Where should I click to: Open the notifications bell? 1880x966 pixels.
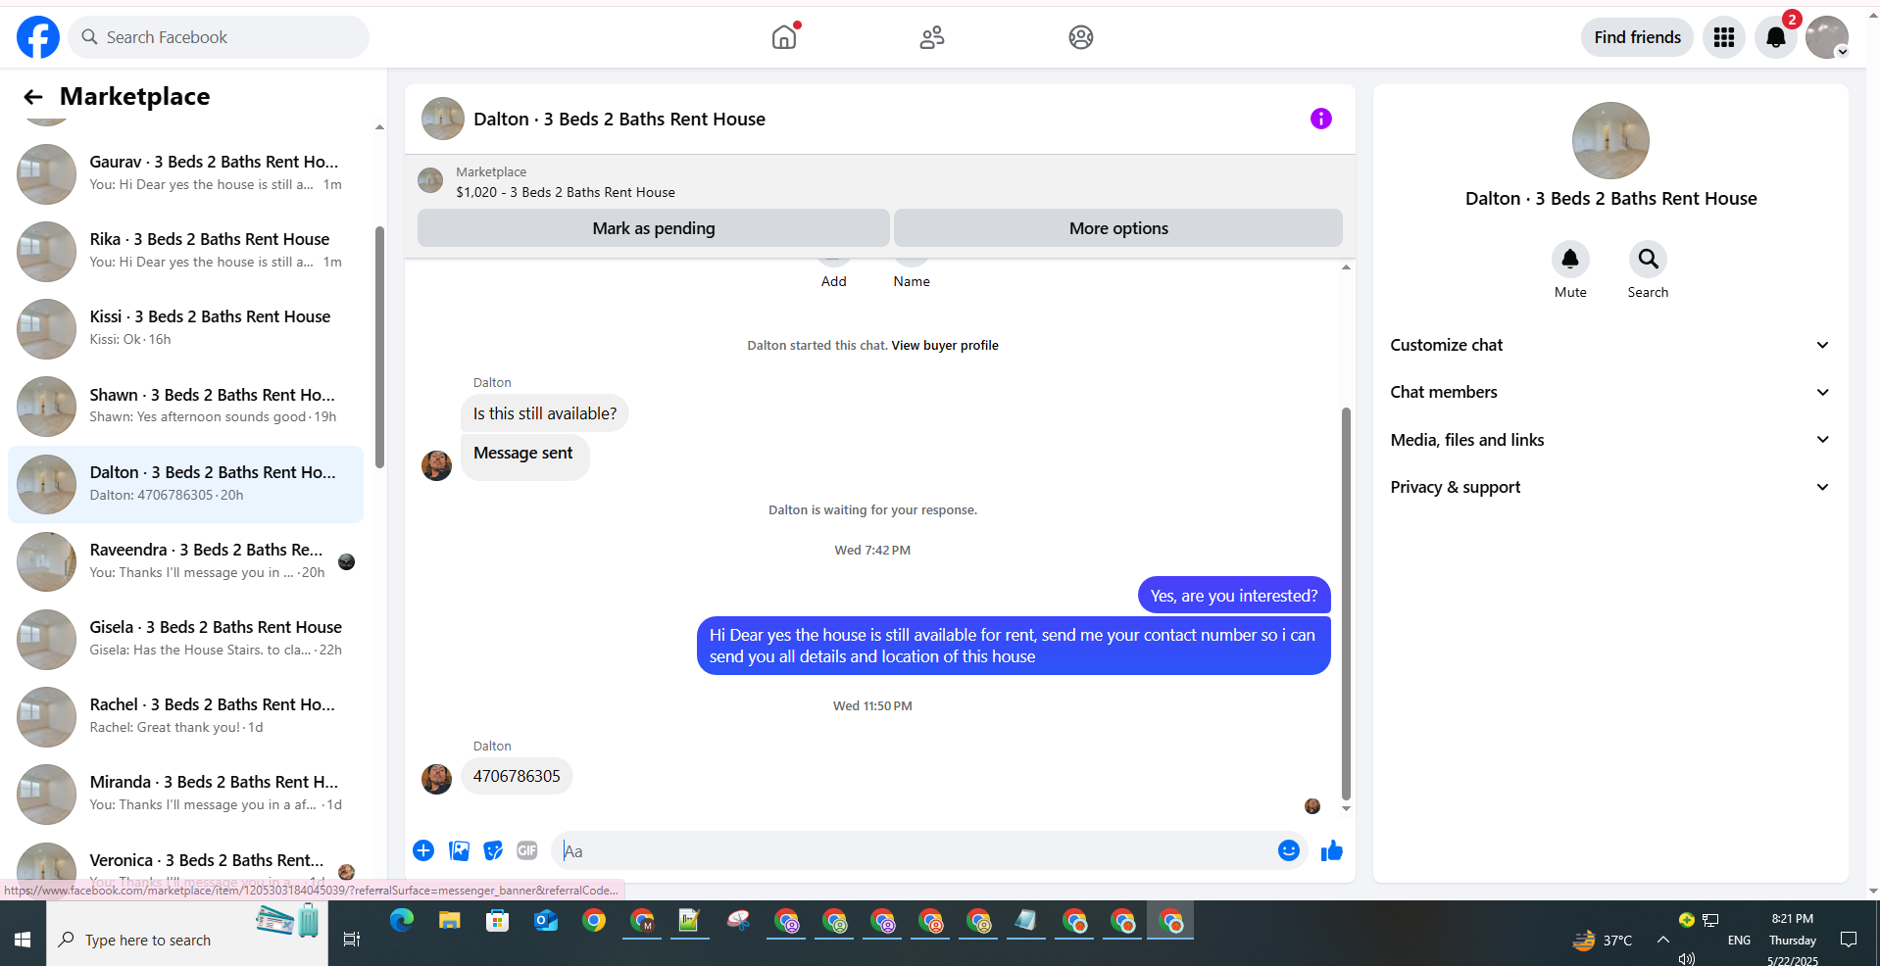1776,37
